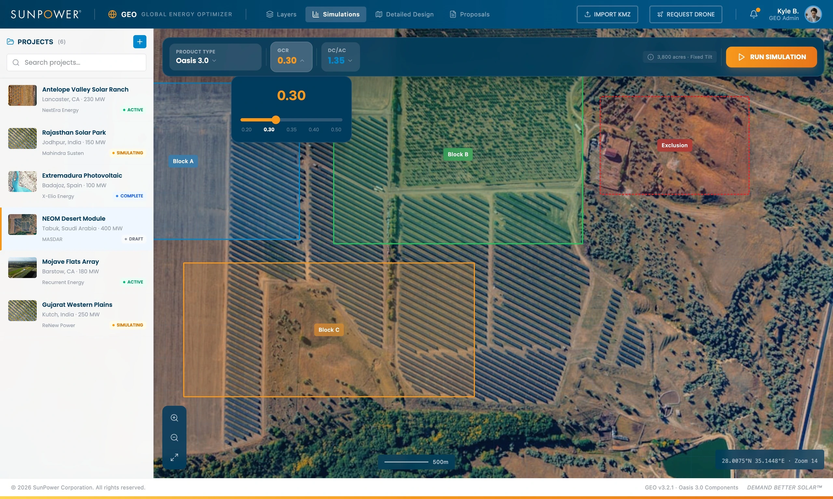This screenshot has width=833, height=499.
Task: Click NEOM Desert Module thumbnail
Action: [x=22, y=225]
